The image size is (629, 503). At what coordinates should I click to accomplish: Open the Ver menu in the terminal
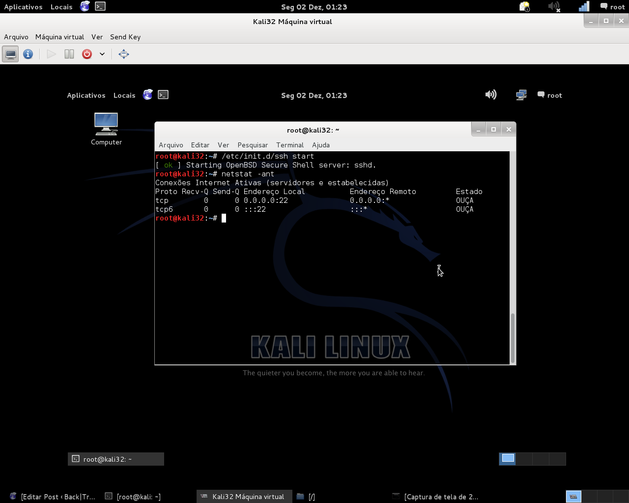(x=224, y=145)
